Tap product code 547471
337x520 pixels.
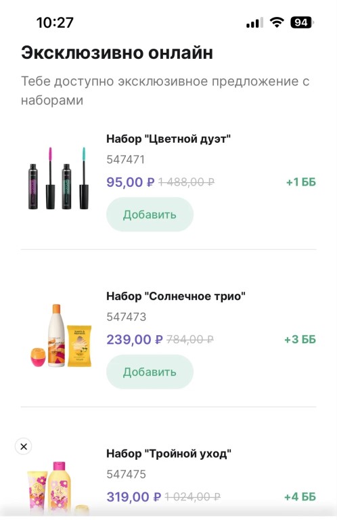click(x=126, y=160)
